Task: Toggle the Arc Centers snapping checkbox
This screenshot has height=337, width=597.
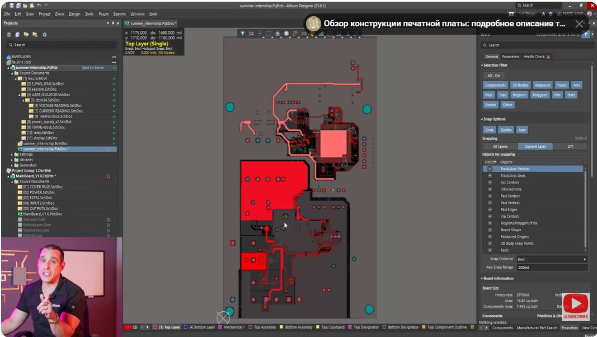Action: pyautogui.click(x=490, y=182)
